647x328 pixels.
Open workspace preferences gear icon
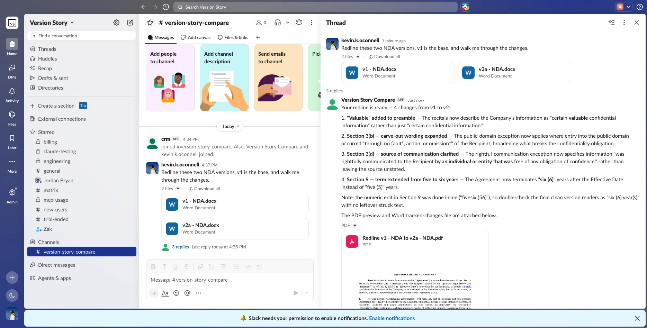116,22
